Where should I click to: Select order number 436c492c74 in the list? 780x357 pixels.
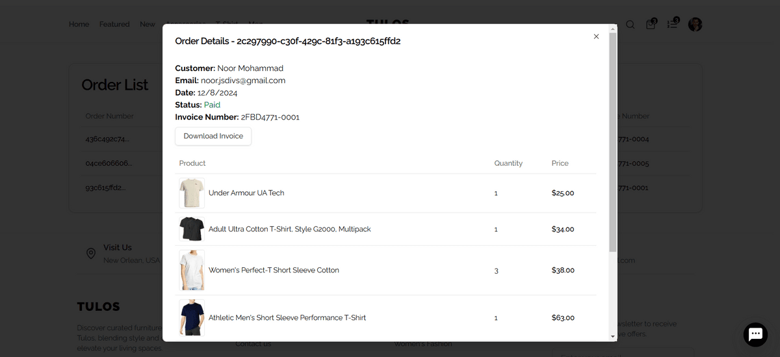click(107, 139)
